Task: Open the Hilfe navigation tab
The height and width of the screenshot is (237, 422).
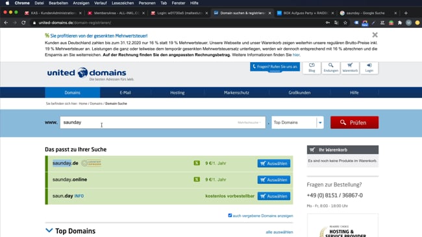Action: (x=354, y=93)
